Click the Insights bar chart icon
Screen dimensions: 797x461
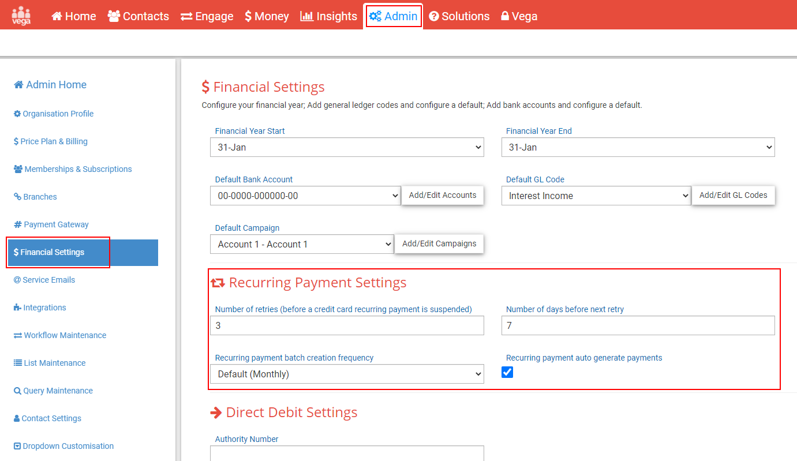click(x=306, y=16)
